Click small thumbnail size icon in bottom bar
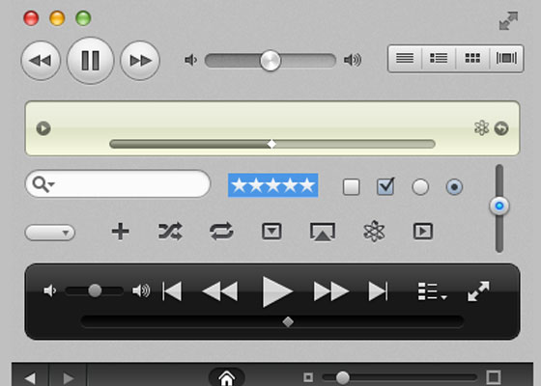The image size is (541, 386). pyautogui.click(x=308, y=377)
